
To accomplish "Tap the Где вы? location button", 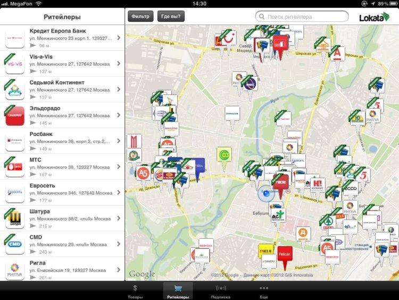I will [171, 17].
